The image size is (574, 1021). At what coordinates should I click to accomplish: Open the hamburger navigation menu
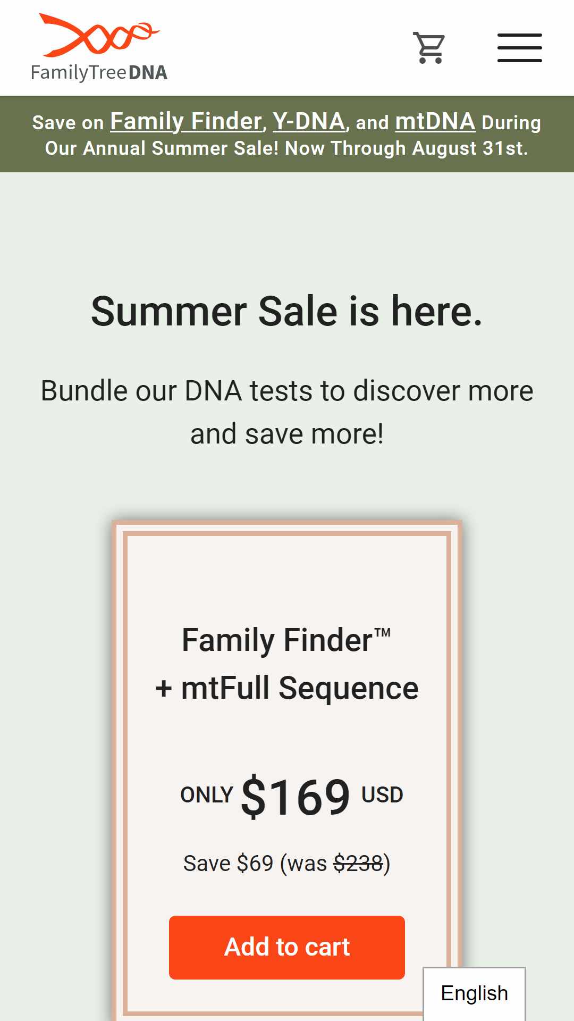(x=520, y=48)
